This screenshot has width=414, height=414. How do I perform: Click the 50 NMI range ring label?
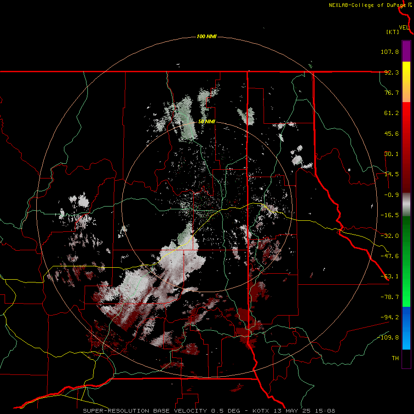207,122
